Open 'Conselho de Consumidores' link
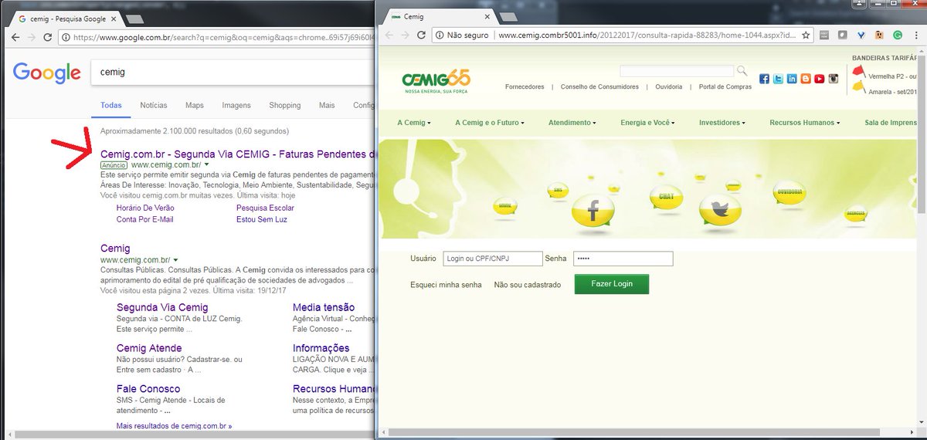This screenshot has height=440, width=927. click(599, 87)
